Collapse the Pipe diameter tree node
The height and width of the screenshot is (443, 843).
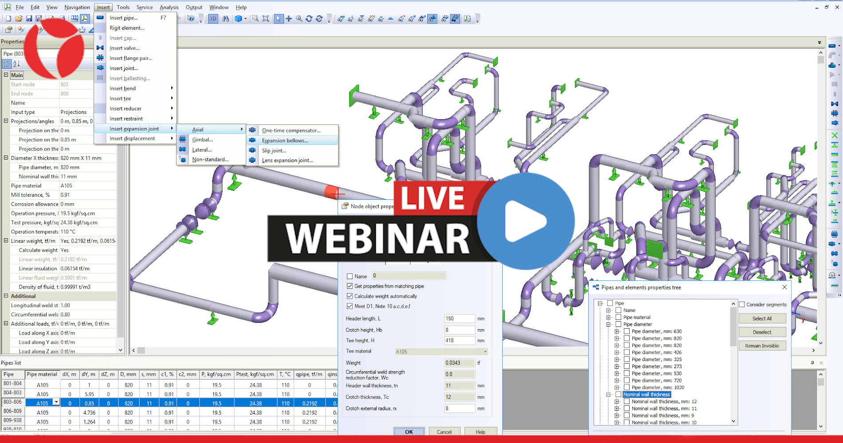(x=608, y=324)
